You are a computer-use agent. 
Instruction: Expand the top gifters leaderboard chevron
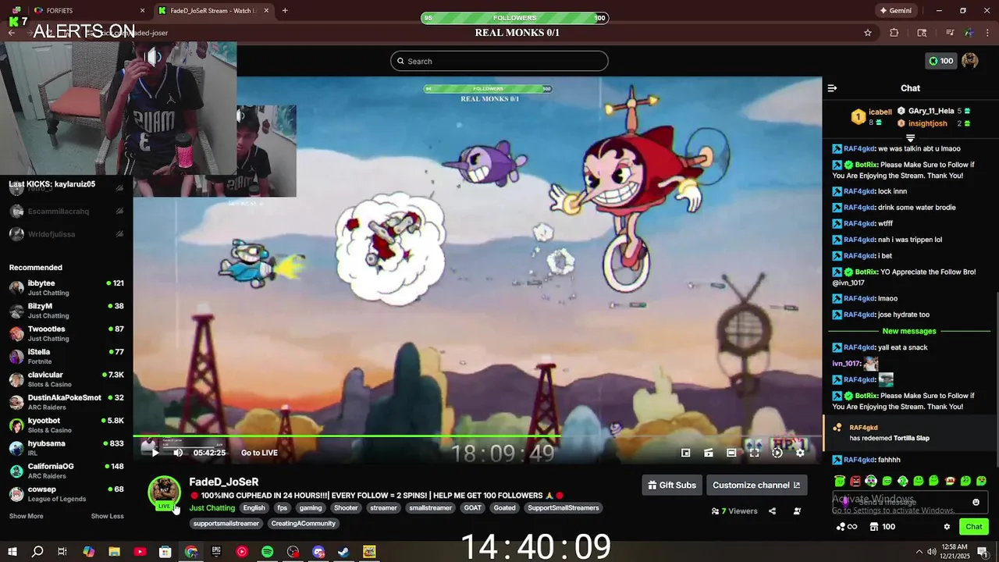click(x=910, y=138)
